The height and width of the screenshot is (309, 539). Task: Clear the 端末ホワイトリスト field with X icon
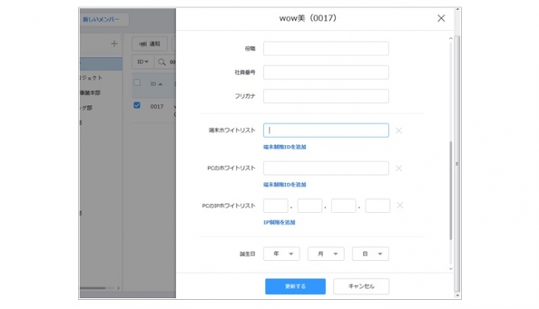click(399, 130)
